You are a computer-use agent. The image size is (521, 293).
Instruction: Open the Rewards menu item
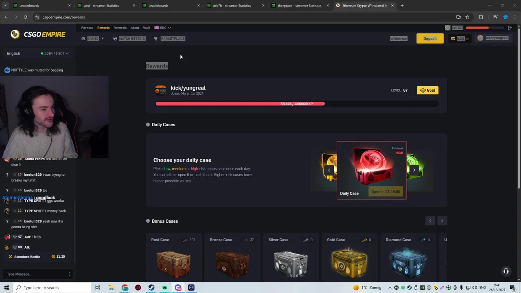tap(103, 28)
